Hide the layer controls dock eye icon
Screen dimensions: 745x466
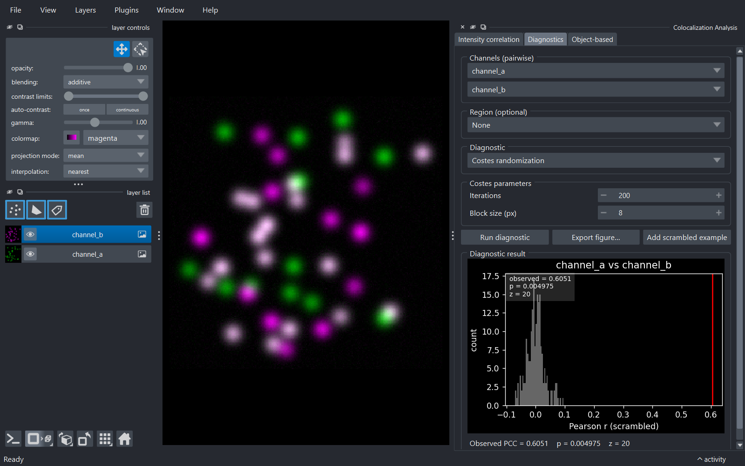(9, 27)
